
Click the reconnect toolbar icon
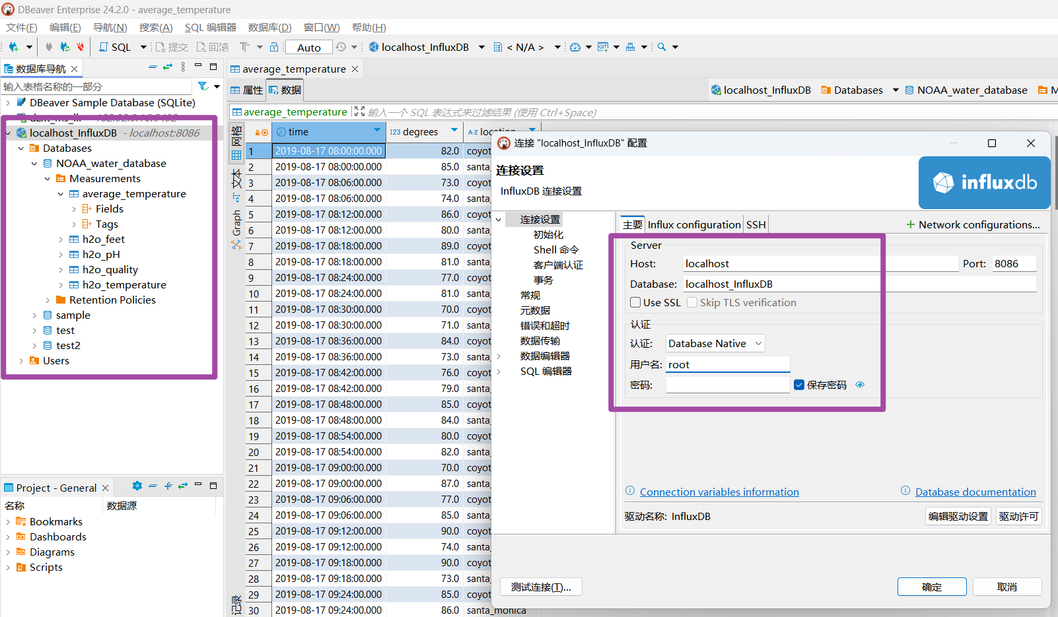coord(65,47)
